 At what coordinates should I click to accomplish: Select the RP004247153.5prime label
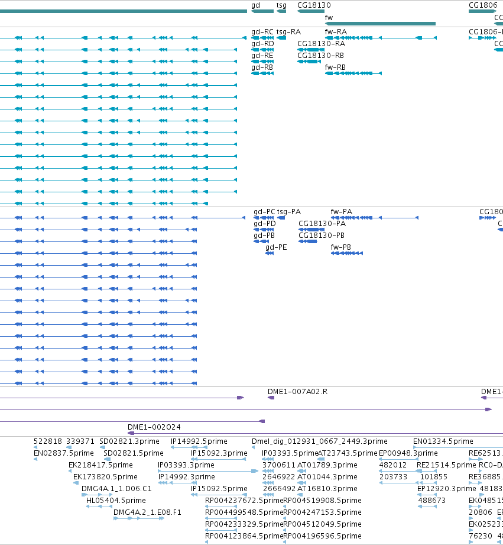pos(323,512)
